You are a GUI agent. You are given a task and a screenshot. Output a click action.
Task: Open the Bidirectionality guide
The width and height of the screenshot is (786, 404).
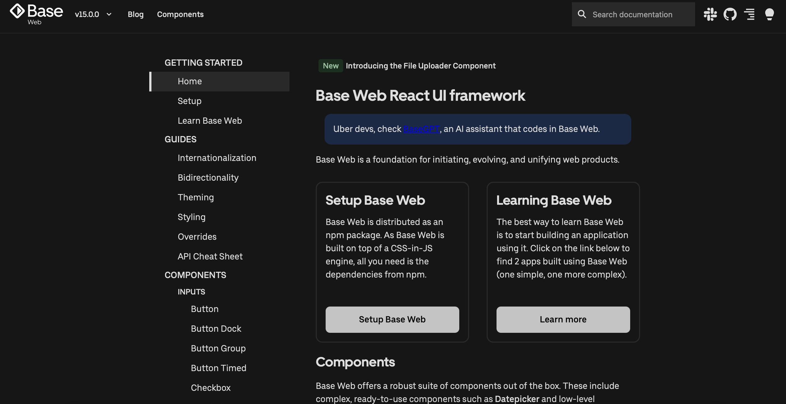tap(208, 178)
